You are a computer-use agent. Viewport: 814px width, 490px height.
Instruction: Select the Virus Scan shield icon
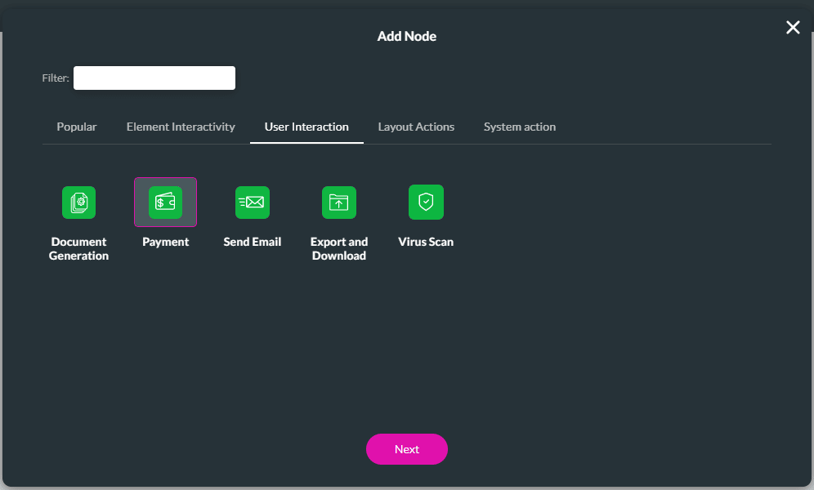(426, 203)
